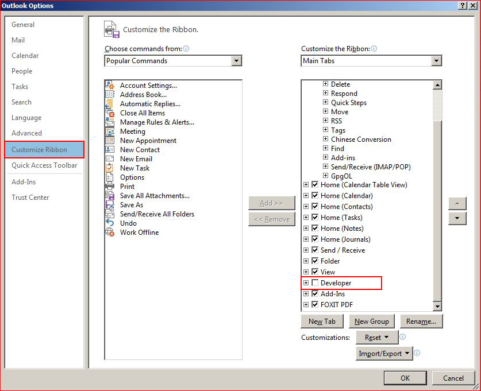Click the Save As disk icon
Viewport: 481px width, 391px height.
point(110,205)
